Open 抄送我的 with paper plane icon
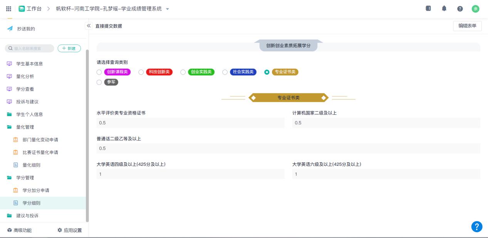488x238 pixels. (x=27, y=28)
